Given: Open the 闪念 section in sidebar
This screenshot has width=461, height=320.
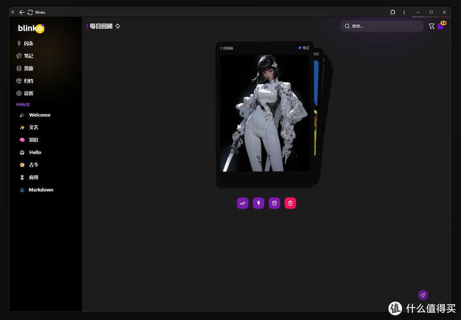Looking at the screenshot, I should pyautogui.click(x=28, y=44).
